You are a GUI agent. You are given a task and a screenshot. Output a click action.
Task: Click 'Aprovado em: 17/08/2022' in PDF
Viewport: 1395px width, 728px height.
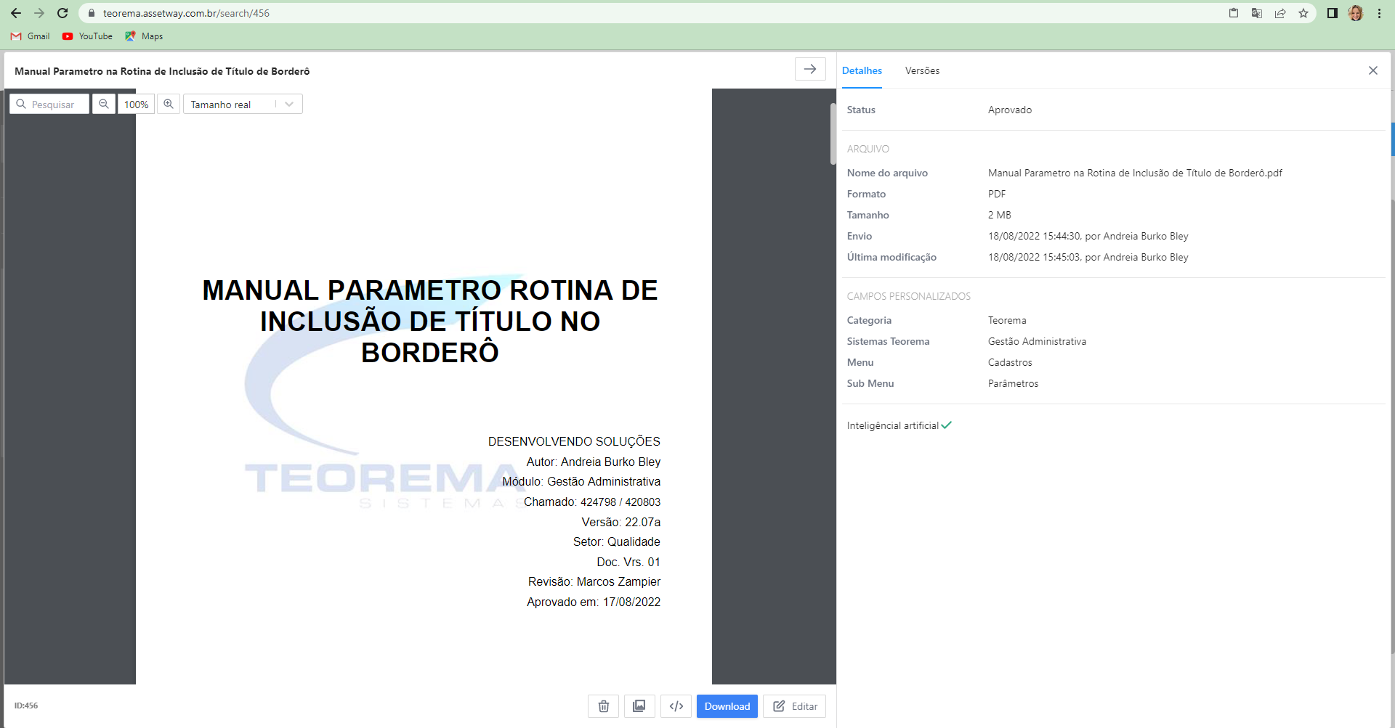(594, 602)
